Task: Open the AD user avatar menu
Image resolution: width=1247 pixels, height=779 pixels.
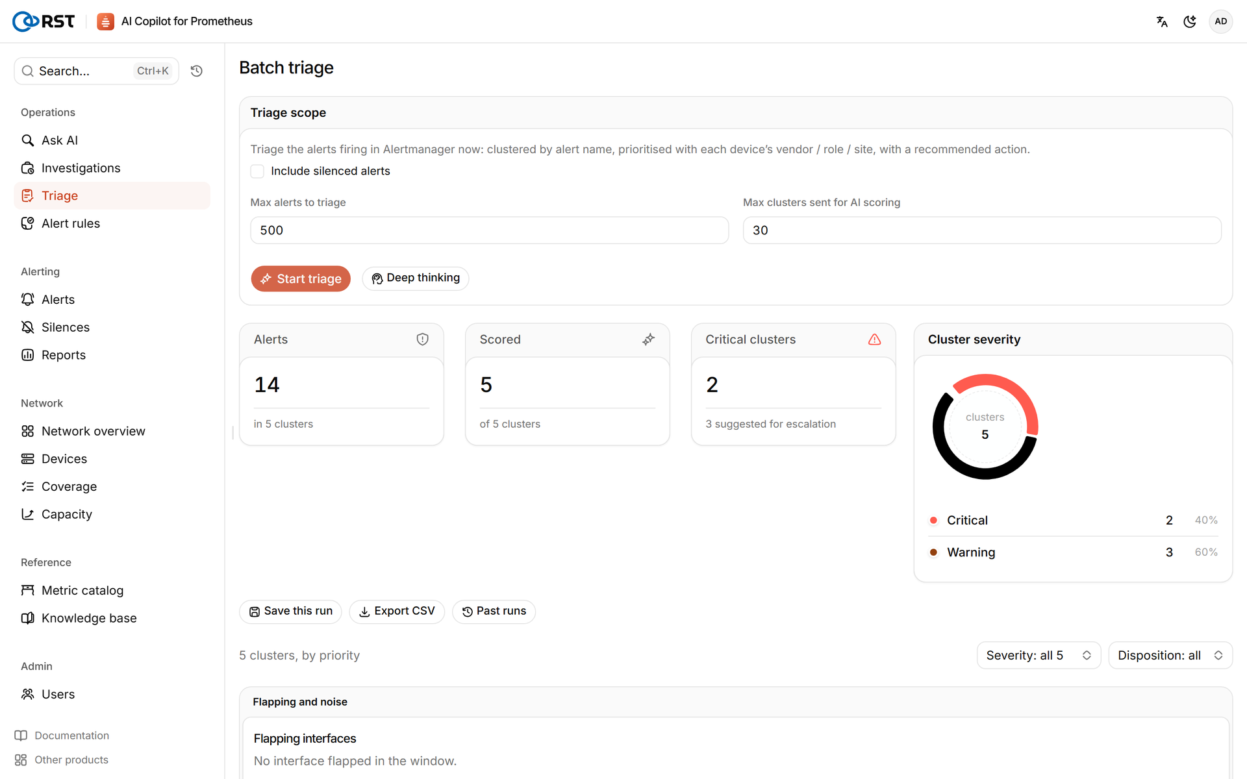Action: tap(1220, 21)
